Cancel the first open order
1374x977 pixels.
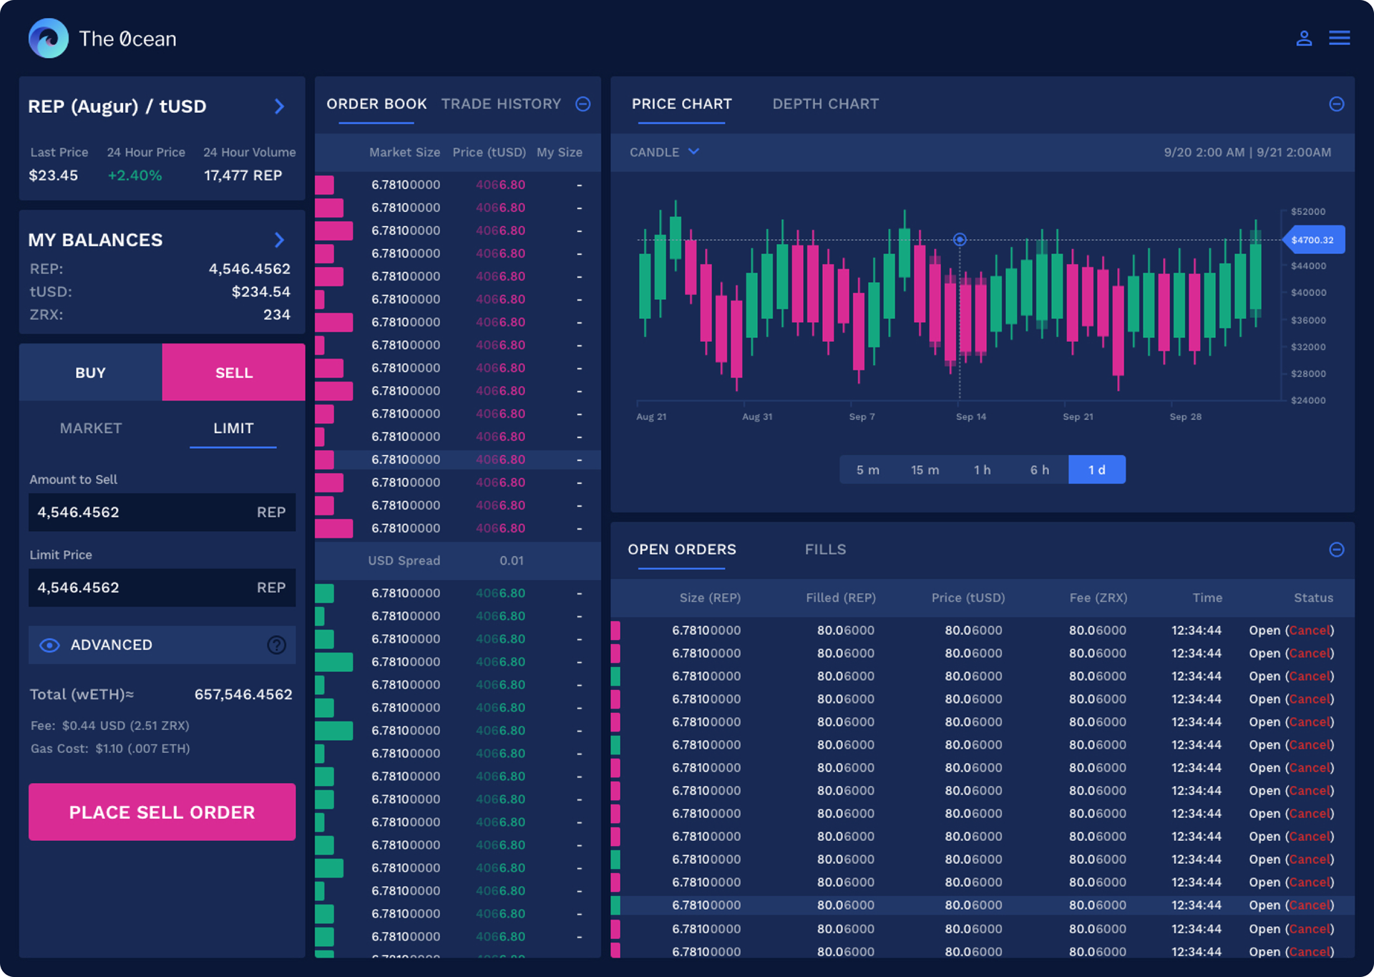point(1310,631)
